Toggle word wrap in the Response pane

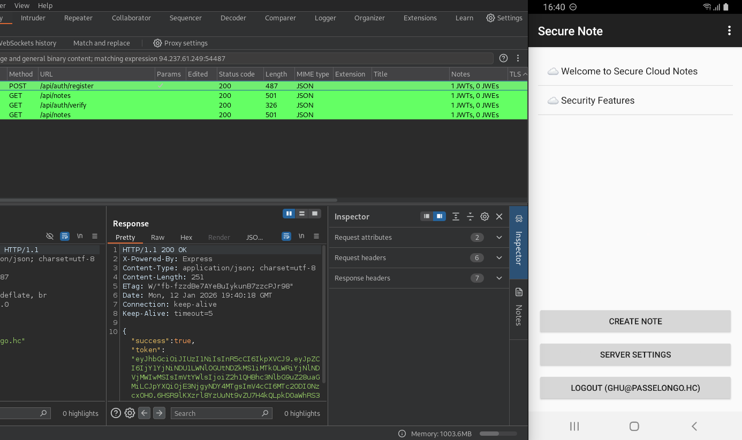pos(286,236)
